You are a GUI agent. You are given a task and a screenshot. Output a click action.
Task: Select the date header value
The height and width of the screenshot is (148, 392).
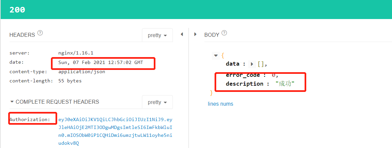(x=101, y=62)
